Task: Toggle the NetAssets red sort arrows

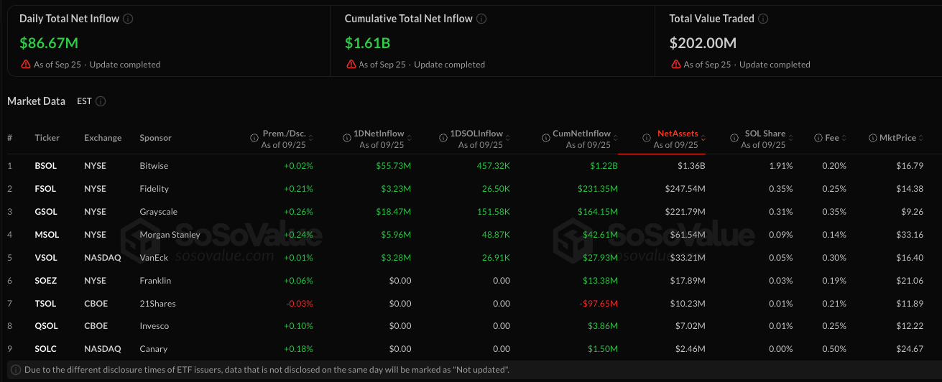Action: 702,139
